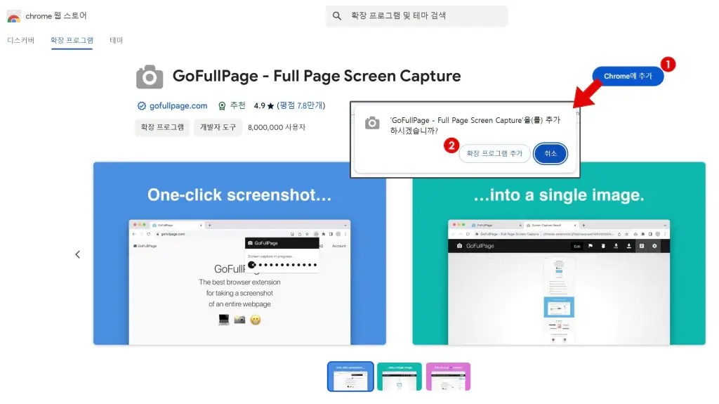This screenshot has height=404, width=719.
Task: Focus the extensions and themes search field
Action: click(421, 16)
